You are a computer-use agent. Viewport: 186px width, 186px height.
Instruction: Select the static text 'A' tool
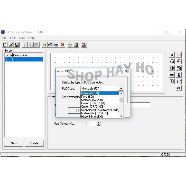(172, 55)
